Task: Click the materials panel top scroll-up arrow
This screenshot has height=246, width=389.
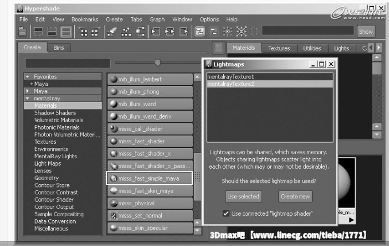Action: coord(377,58)
